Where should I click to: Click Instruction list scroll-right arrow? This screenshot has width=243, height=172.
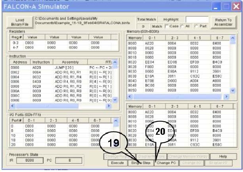tap(109, 106)
